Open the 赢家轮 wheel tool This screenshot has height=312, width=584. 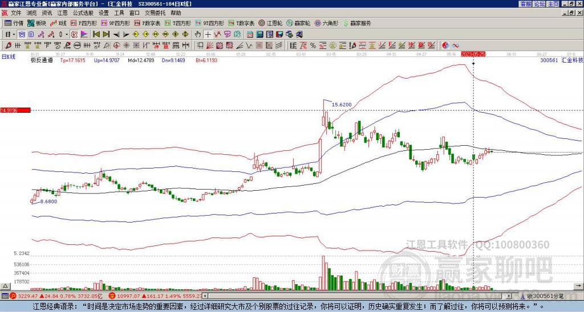pyautogui.click(x=298, y=23)
